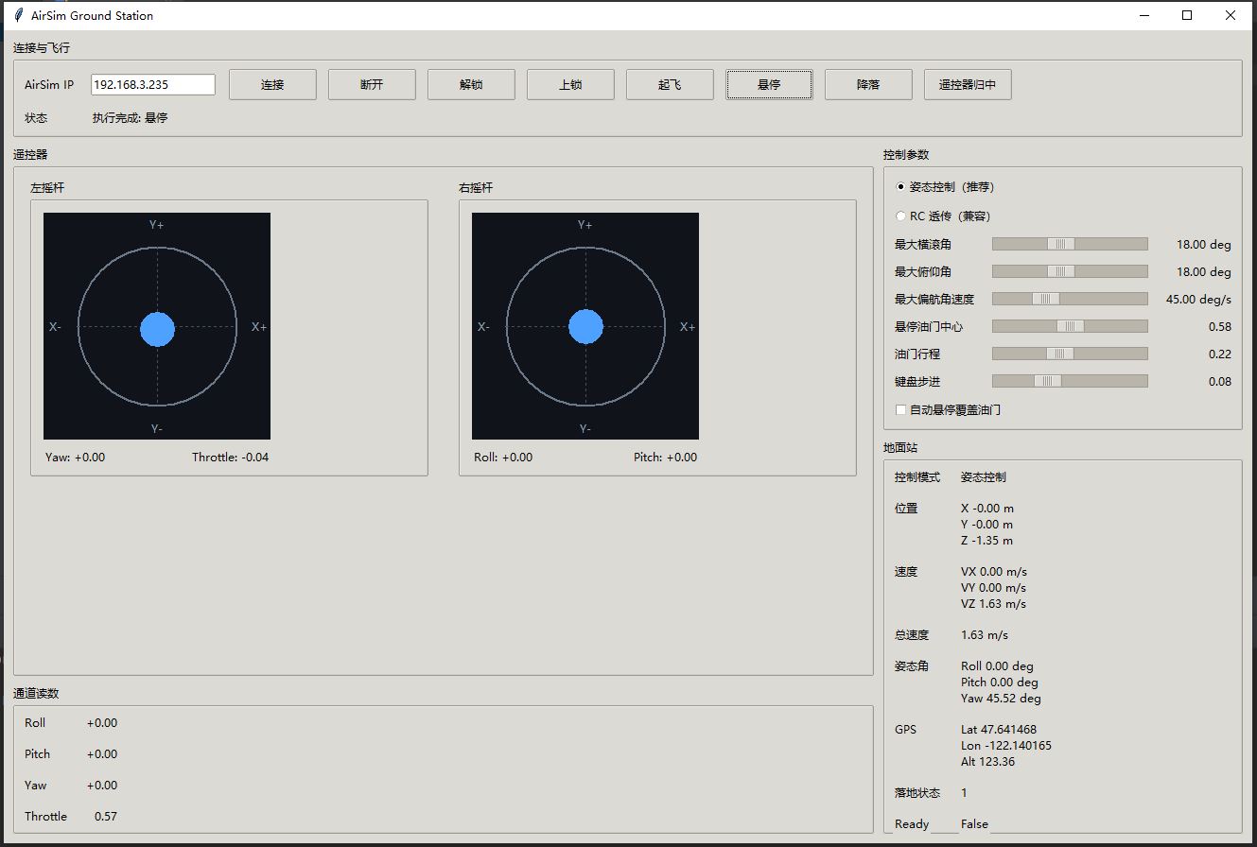The image size is (1257, 847).
Task: Click the 左摇杆 group label
Action: click(48, 188)
